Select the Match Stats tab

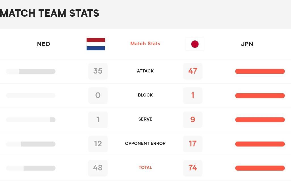(x=145, y=44)
